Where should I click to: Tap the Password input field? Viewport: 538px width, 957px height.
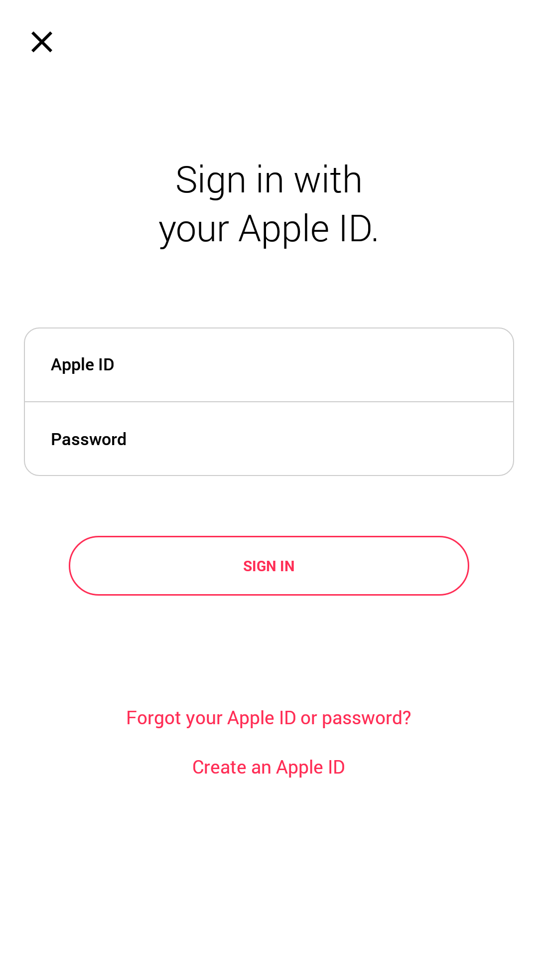click(269, 439)
